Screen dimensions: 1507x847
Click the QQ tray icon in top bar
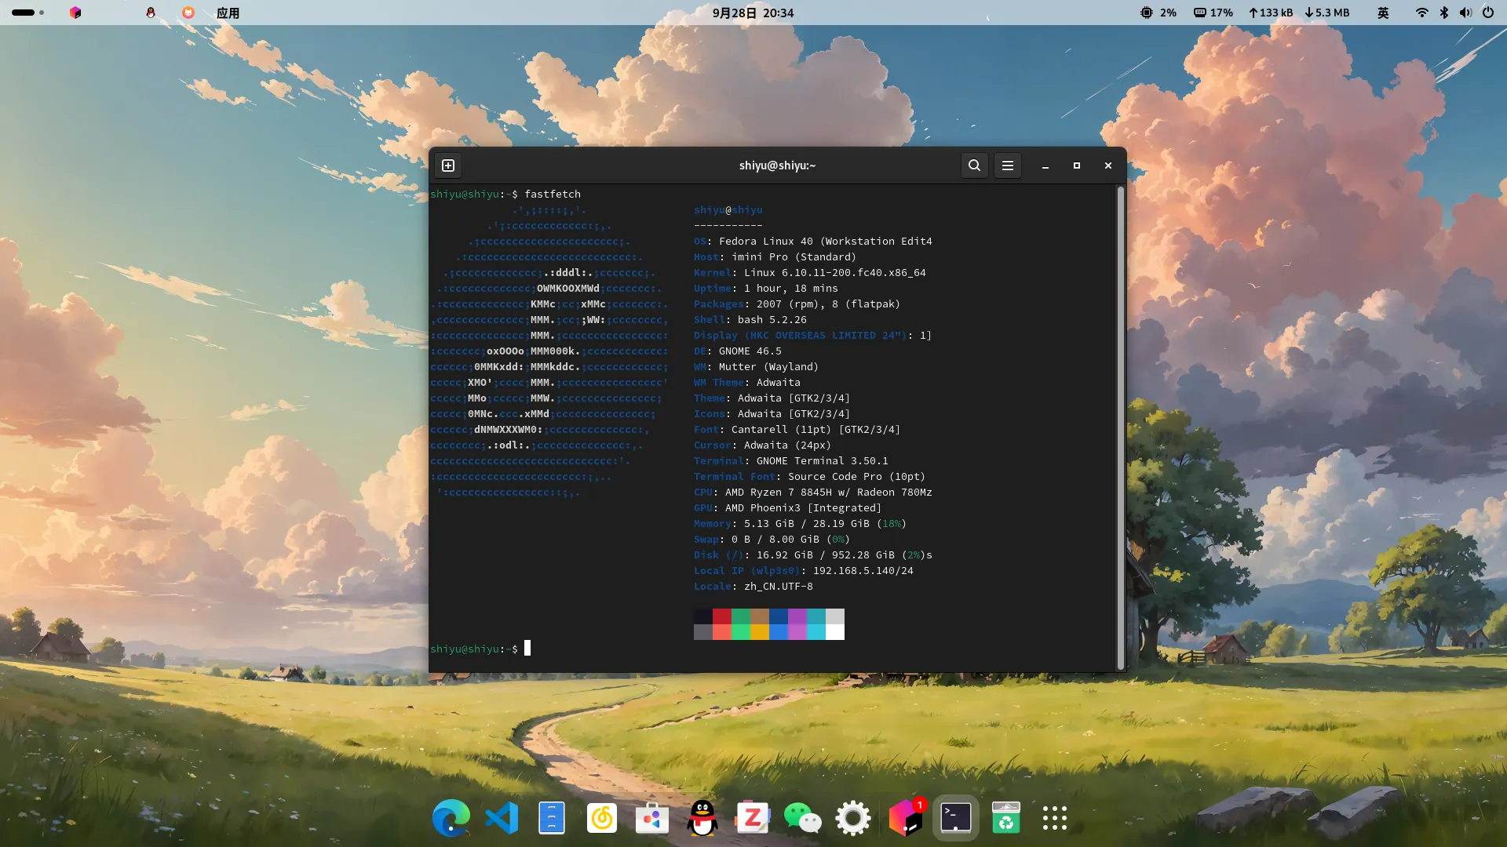click(x=151, y=13)
